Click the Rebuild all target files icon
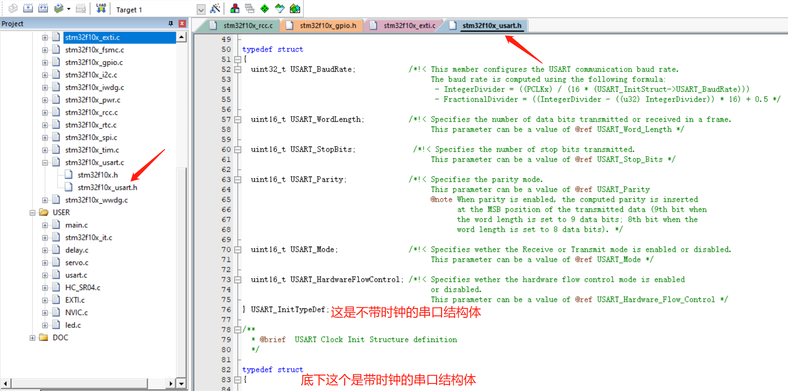 (43, 9)
